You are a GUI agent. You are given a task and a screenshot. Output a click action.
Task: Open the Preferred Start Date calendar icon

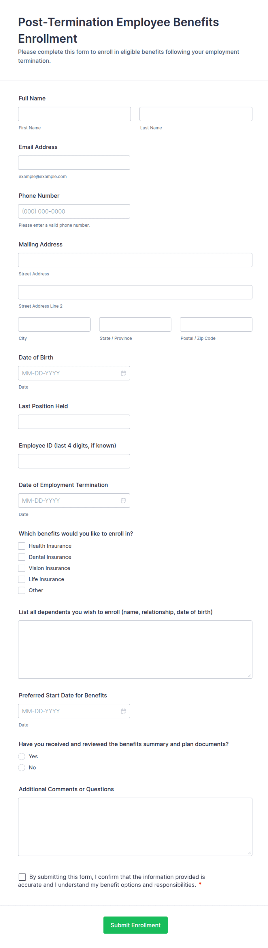coord(123,711)
